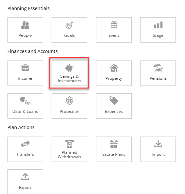The image size is (185, 194).
Task: Click the Planned Withdrawals label text
Action: (70, 154)
